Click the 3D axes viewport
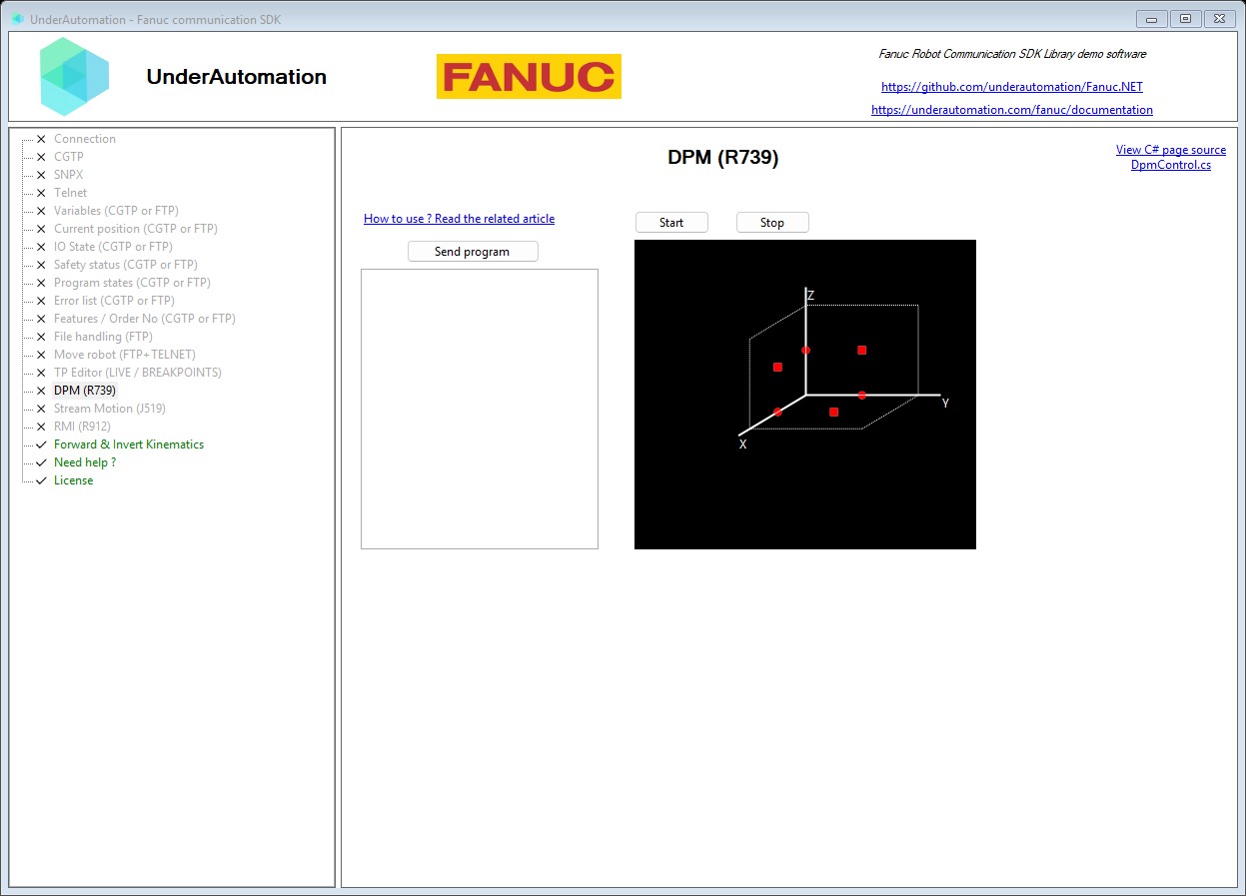 (x=805, y=395)
